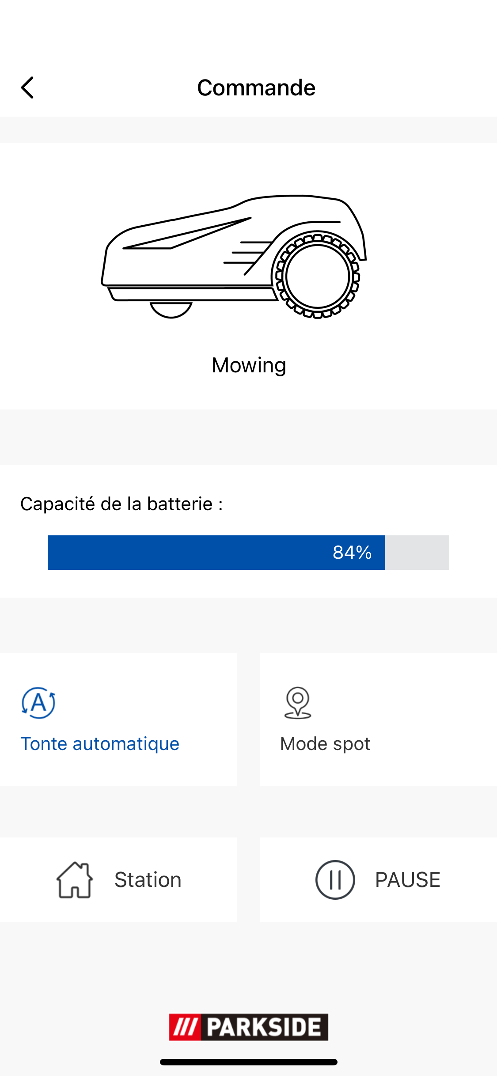
Task: Tap the Capacité de la batterie label
Action: [x=121, y=504]
